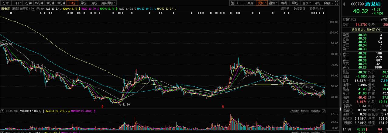Open the 设置均线 dropdown
Image resolution: width=388 pixels, height=133 pixels.
click(317, 9)
